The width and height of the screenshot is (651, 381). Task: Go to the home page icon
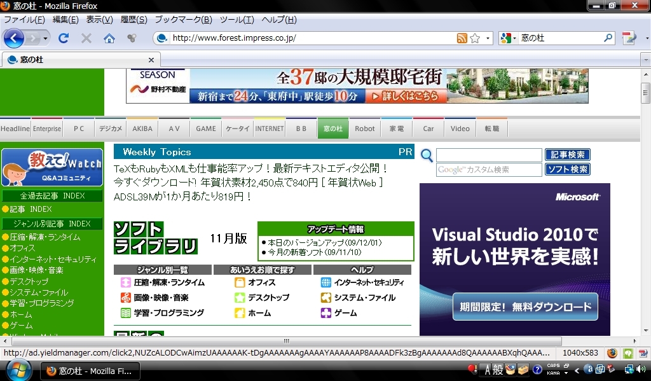coord(109,38)
